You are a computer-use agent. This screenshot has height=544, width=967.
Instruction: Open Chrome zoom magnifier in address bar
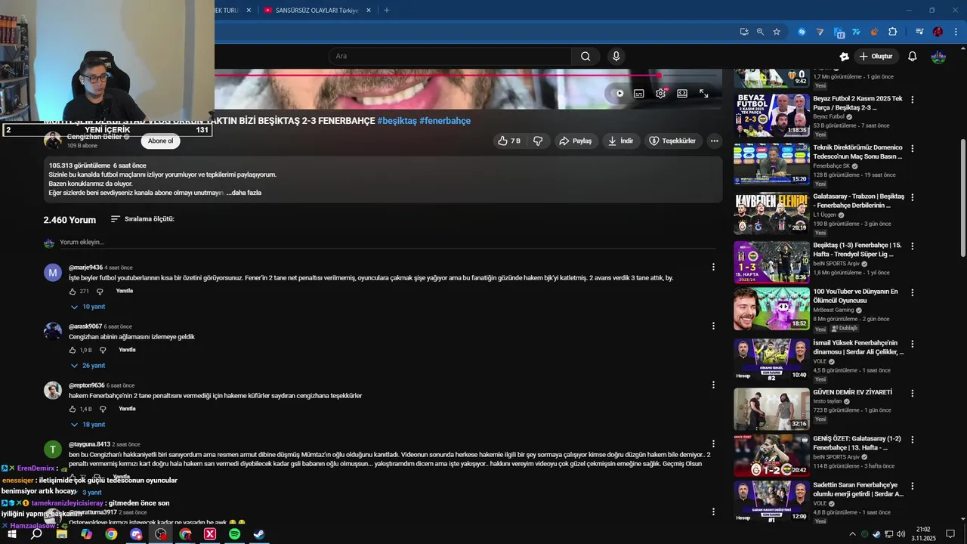pyautogui.click(x=760, y=32)
